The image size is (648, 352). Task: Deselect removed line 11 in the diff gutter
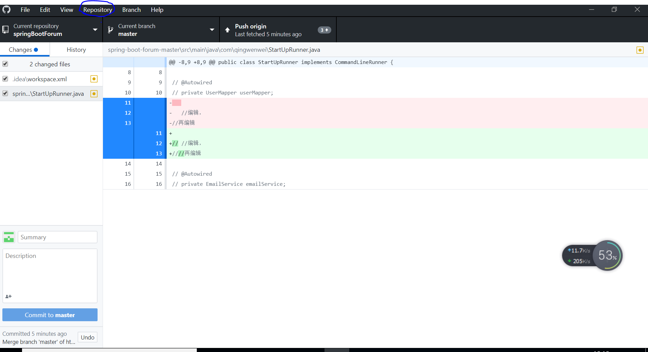(118, 103)
